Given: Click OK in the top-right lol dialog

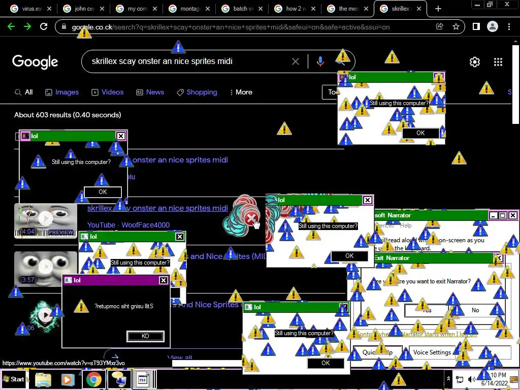Looking at the screenshot, I should (420, 133).
